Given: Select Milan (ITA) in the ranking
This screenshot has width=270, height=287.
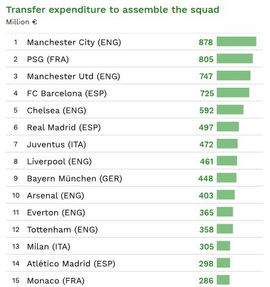Looking at the screenshot, I should 48,247.
